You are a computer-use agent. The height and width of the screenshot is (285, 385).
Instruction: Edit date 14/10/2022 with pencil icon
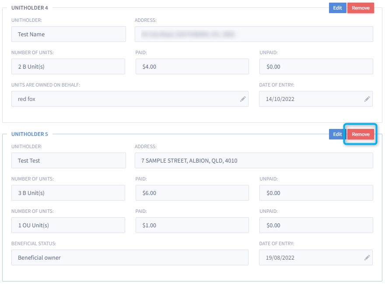pos(367,99)
